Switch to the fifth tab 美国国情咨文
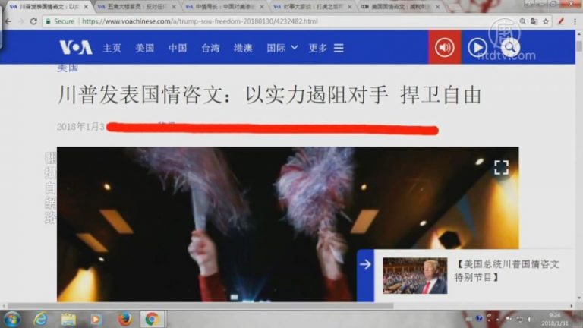This screenshot has height=328, width=583. pos(401,7)
